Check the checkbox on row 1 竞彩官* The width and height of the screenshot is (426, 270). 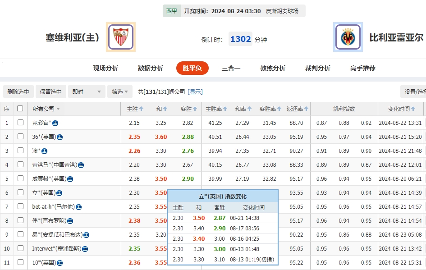click(x=19, y=122)
